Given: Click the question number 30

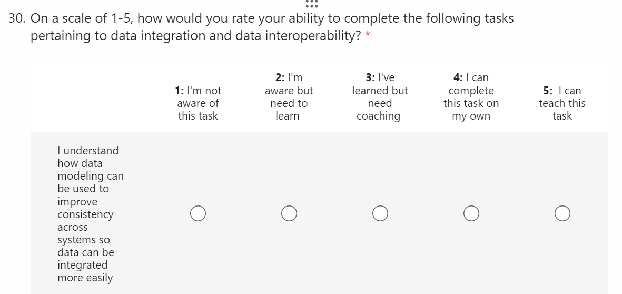Looking at the screenshot, I should pyautogui.click(x=17, y=18).
